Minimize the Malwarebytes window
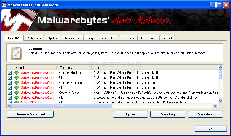 [x=212, y=5]
